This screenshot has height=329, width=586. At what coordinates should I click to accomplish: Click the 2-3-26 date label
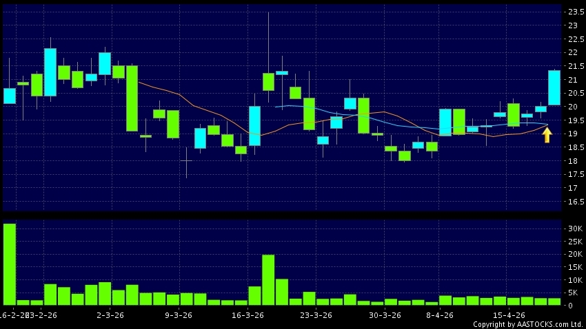tap(110, 315)
